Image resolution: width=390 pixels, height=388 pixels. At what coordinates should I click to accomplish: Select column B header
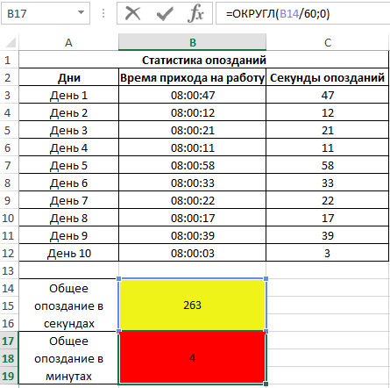coord(192,42)
